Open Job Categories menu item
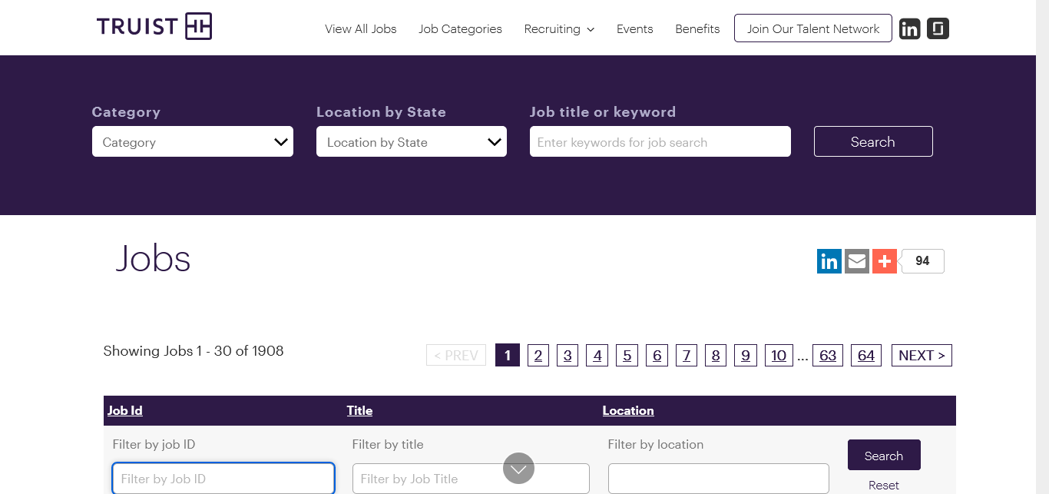 [x=460, y=29]
